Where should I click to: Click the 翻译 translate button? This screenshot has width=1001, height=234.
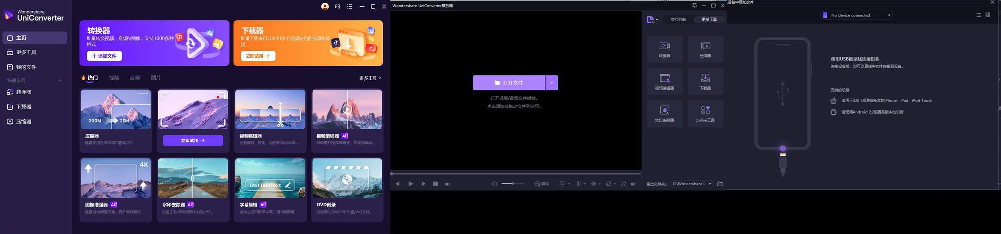click(542, 184)
